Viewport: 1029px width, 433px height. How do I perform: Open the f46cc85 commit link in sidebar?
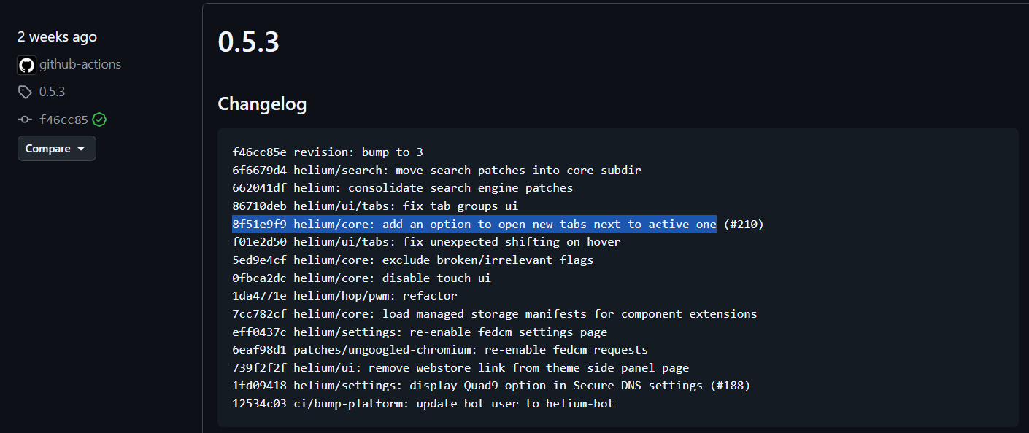tap(63, 120)
